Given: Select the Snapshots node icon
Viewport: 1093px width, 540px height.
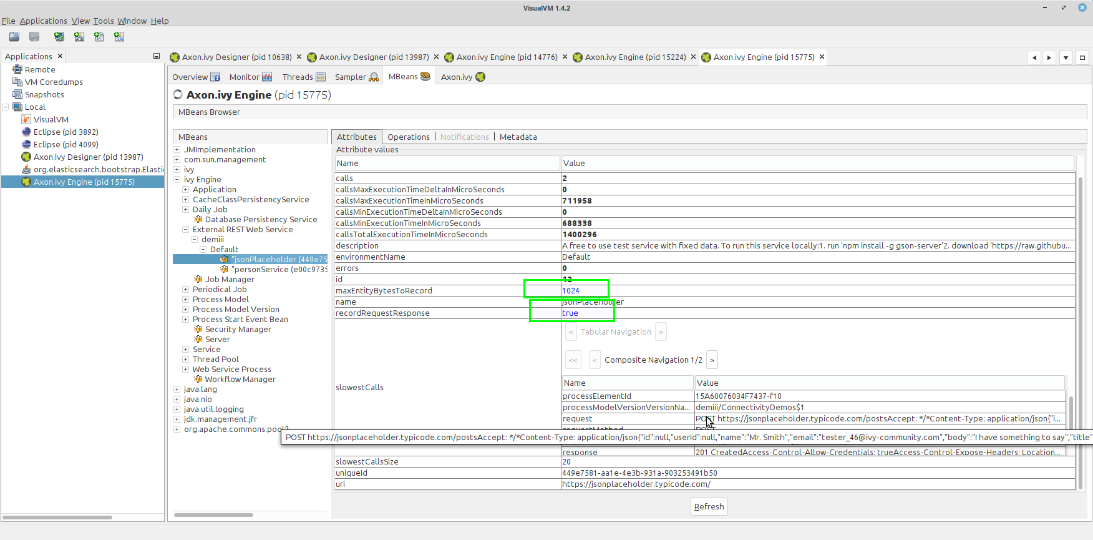Looking at the screenshot, I should [x=17, y=94].
